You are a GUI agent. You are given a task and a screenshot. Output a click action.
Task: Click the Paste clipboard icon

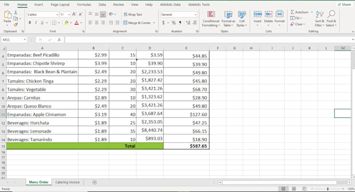click(7, 15)
